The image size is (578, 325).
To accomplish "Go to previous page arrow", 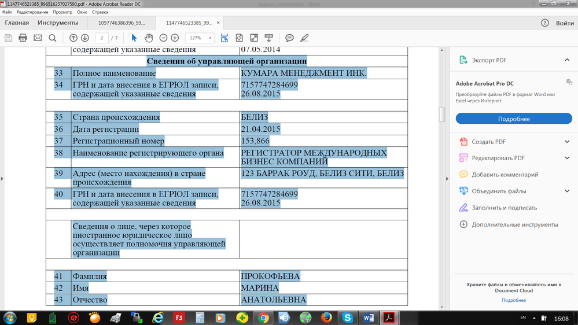I will [x=73, y=38].
